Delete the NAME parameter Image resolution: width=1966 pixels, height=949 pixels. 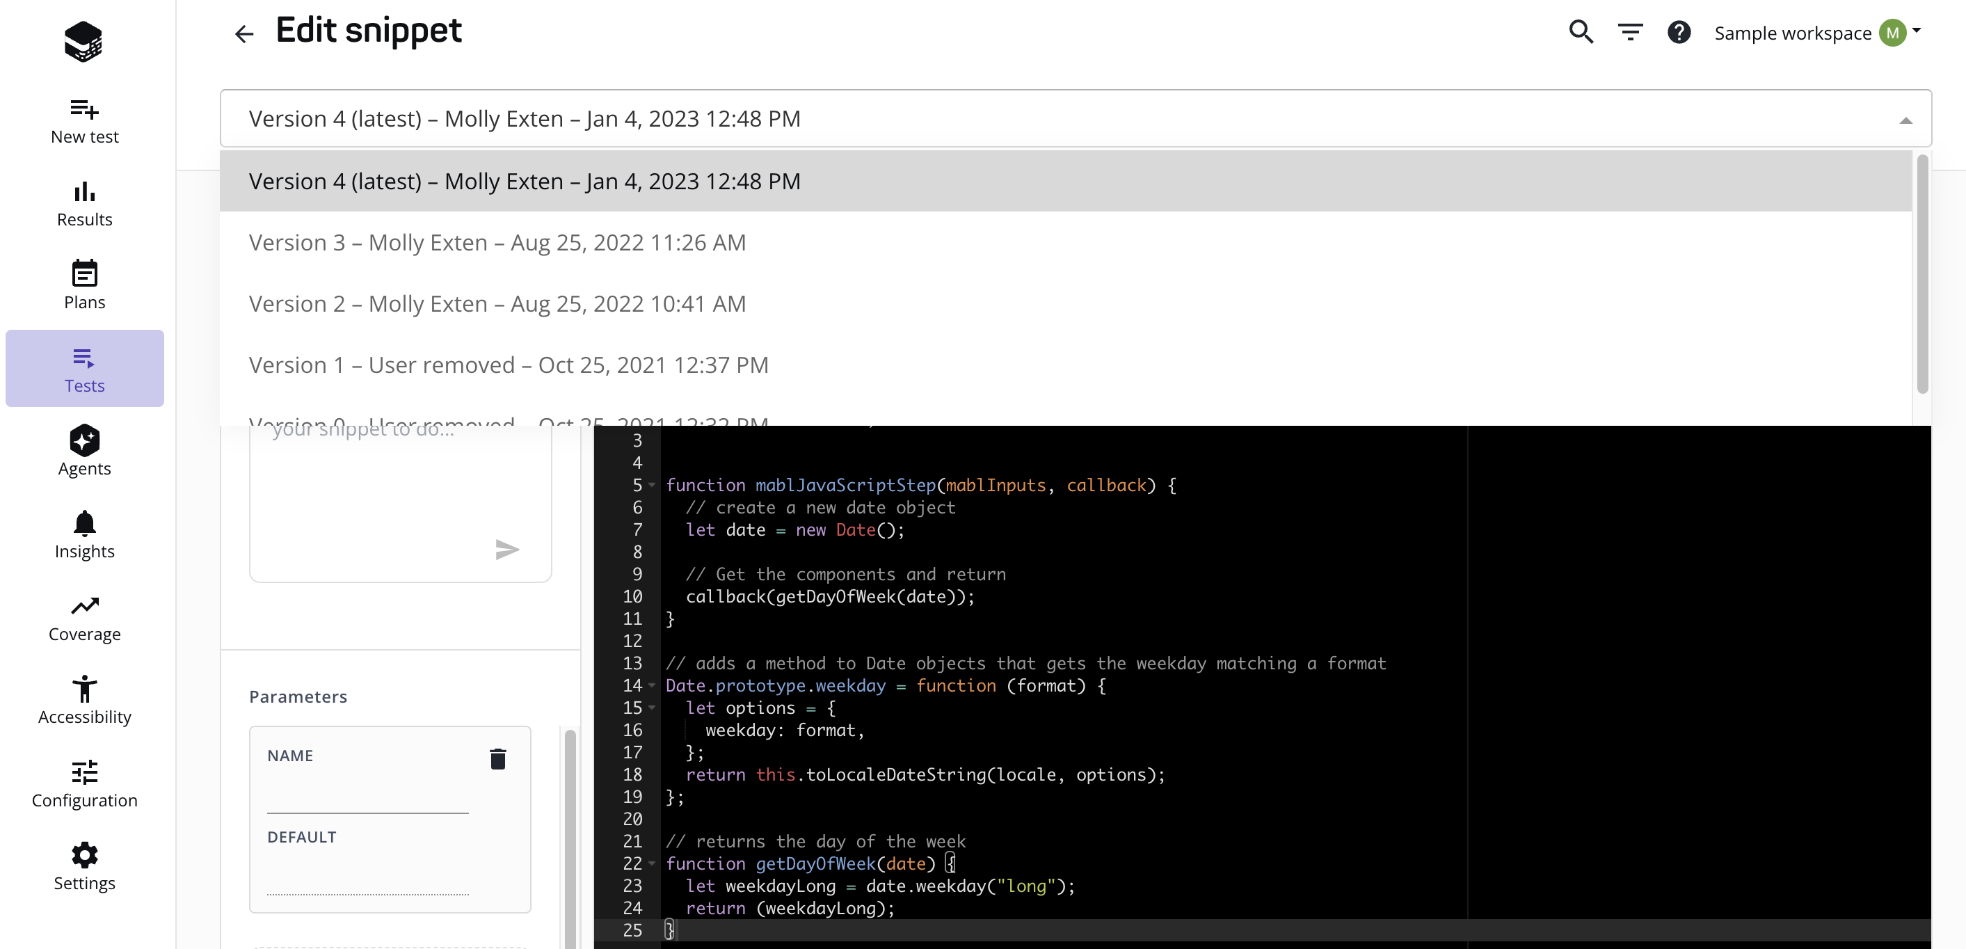click(x=497, y=758)
